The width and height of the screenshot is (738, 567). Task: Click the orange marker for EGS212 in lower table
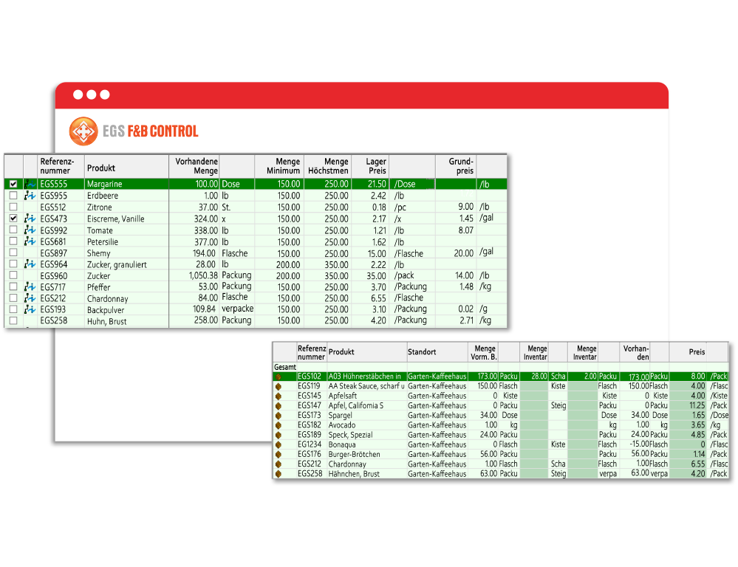(279, 464)
